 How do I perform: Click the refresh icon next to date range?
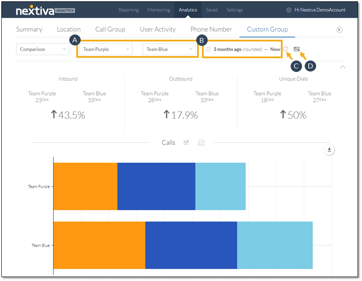(x=286, y=49)
